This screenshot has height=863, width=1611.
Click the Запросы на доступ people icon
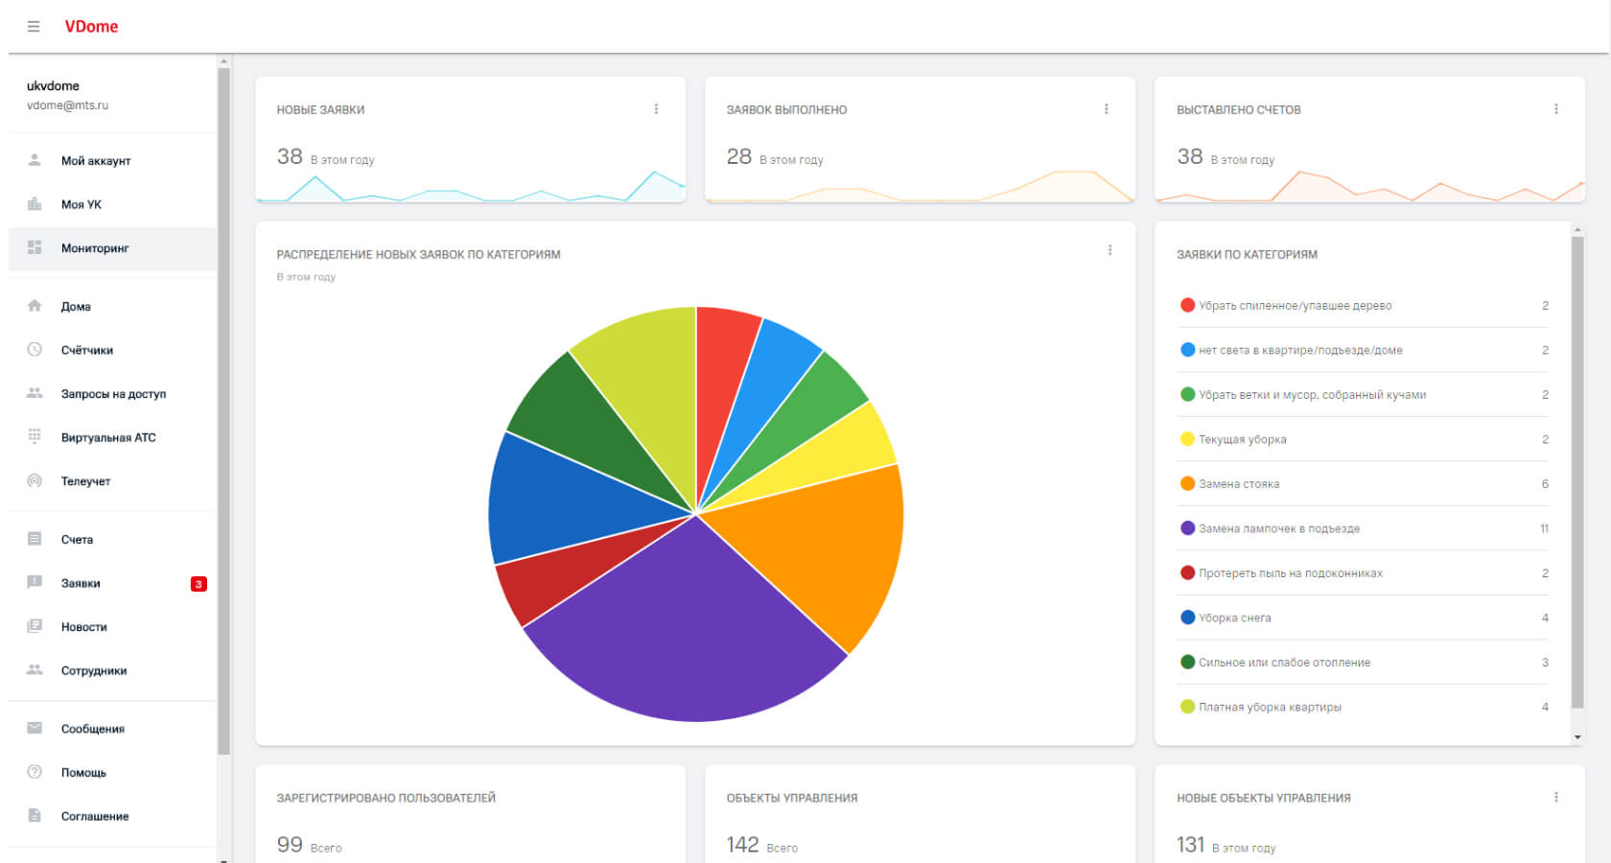pyautogui.click(x=35, y=393)
